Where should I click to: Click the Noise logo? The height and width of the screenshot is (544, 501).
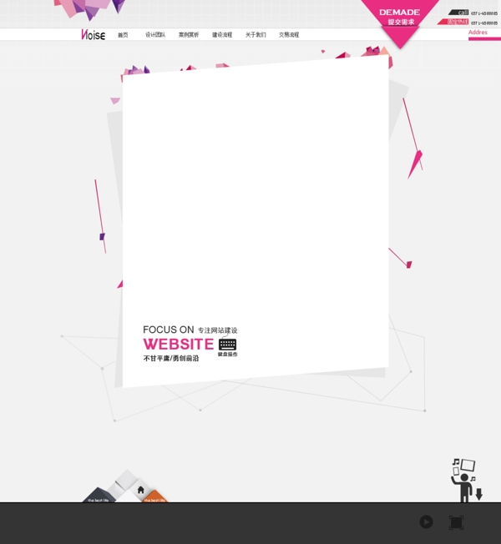(x=93, y=35)
